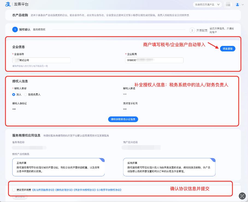Expand the 去使用已开通产品 dropdown
Screen dimensions: 248x202
[207, 5]
